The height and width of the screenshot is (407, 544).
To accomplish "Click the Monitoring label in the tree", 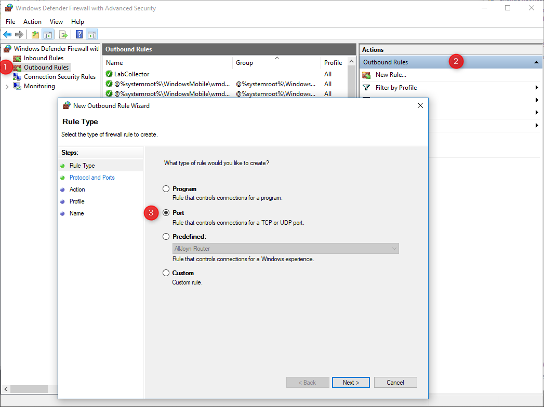I will tap(39, 86).
